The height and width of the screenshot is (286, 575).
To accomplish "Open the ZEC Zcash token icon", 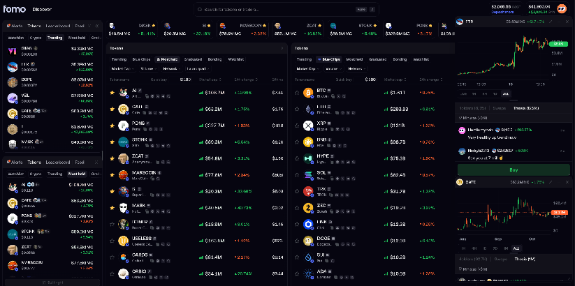I will (x=308, y=208).
